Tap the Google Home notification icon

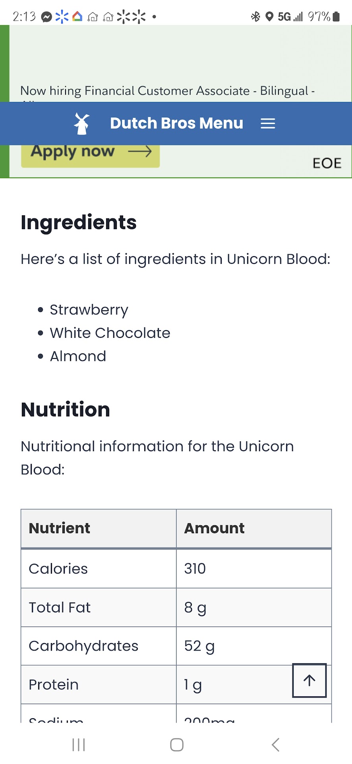(77, 17)
